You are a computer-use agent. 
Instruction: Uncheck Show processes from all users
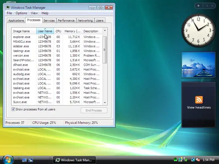point(13,109)
